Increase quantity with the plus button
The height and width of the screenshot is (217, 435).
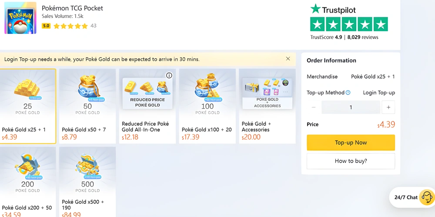click(388, 107)
